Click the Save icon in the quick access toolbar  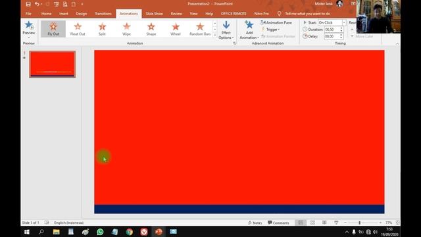click(28, 4)
